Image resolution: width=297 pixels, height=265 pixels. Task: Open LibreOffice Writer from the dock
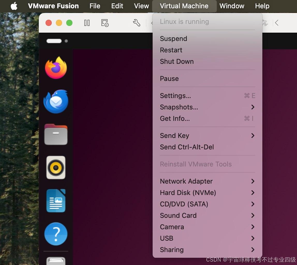pos(56,201)
